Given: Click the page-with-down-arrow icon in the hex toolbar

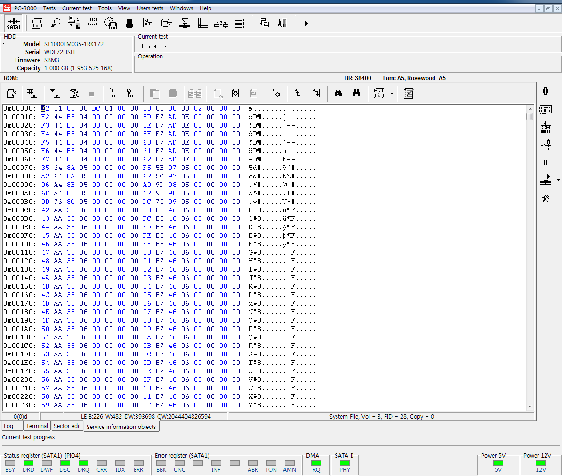Looking at the screenshot, I should tap(235, 94).
